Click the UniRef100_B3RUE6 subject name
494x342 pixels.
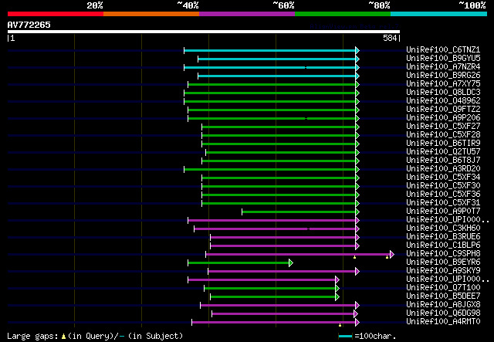[443, 237]
